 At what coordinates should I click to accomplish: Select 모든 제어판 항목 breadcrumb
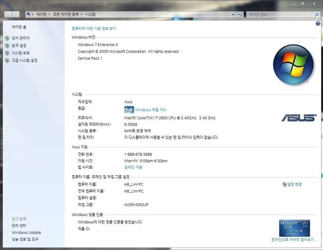[x=66, y=14]
